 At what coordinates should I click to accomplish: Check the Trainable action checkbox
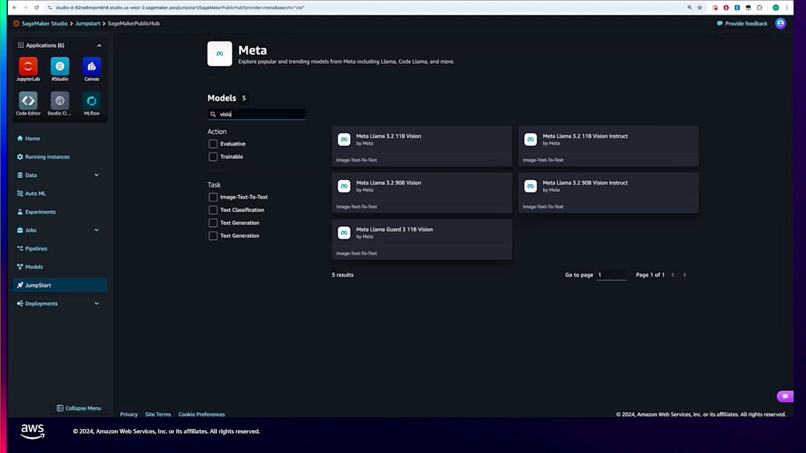pos(213,156)
